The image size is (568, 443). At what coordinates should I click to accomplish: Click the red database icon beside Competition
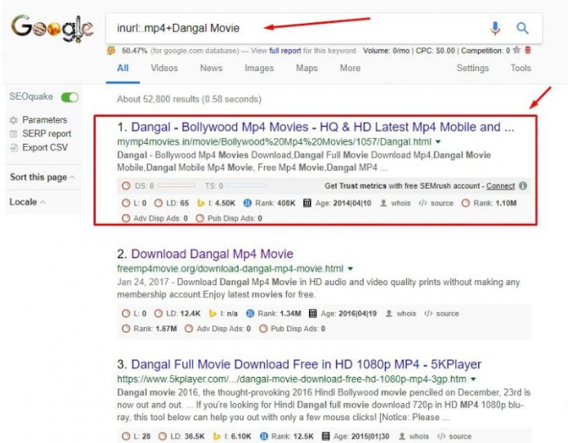point(528,50)
